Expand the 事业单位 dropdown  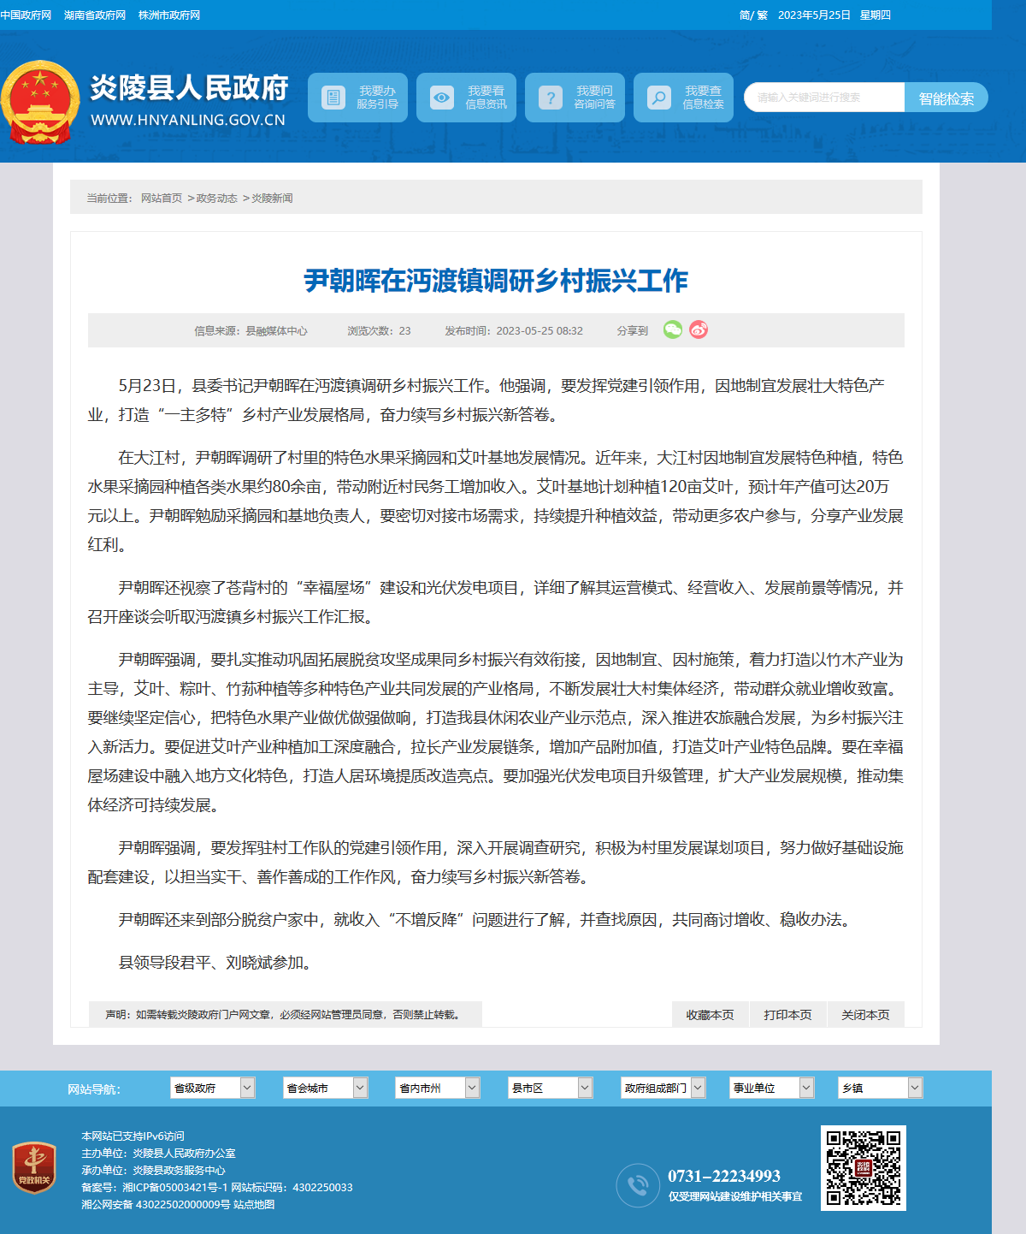pyautogui.click(x=772, y=1088)
